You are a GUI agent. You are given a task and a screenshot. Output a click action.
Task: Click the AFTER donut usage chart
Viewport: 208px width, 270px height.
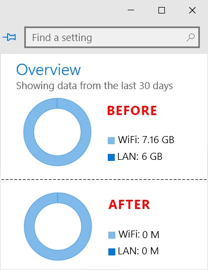point(58,226)
